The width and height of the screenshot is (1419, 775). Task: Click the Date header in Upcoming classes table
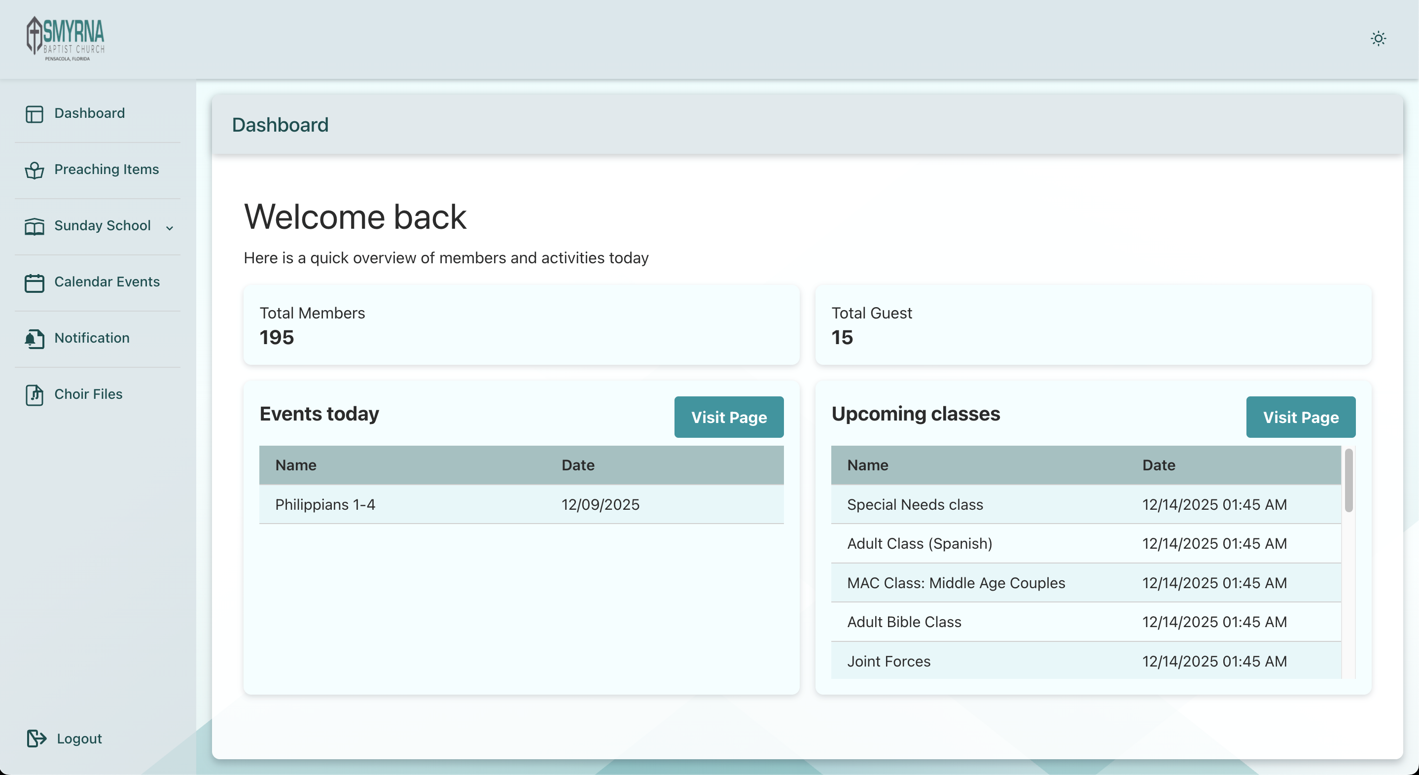click(1159, 465)
